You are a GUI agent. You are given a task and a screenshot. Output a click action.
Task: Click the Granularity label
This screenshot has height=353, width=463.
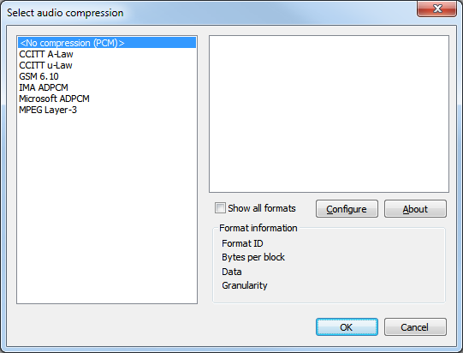[245, 285]
